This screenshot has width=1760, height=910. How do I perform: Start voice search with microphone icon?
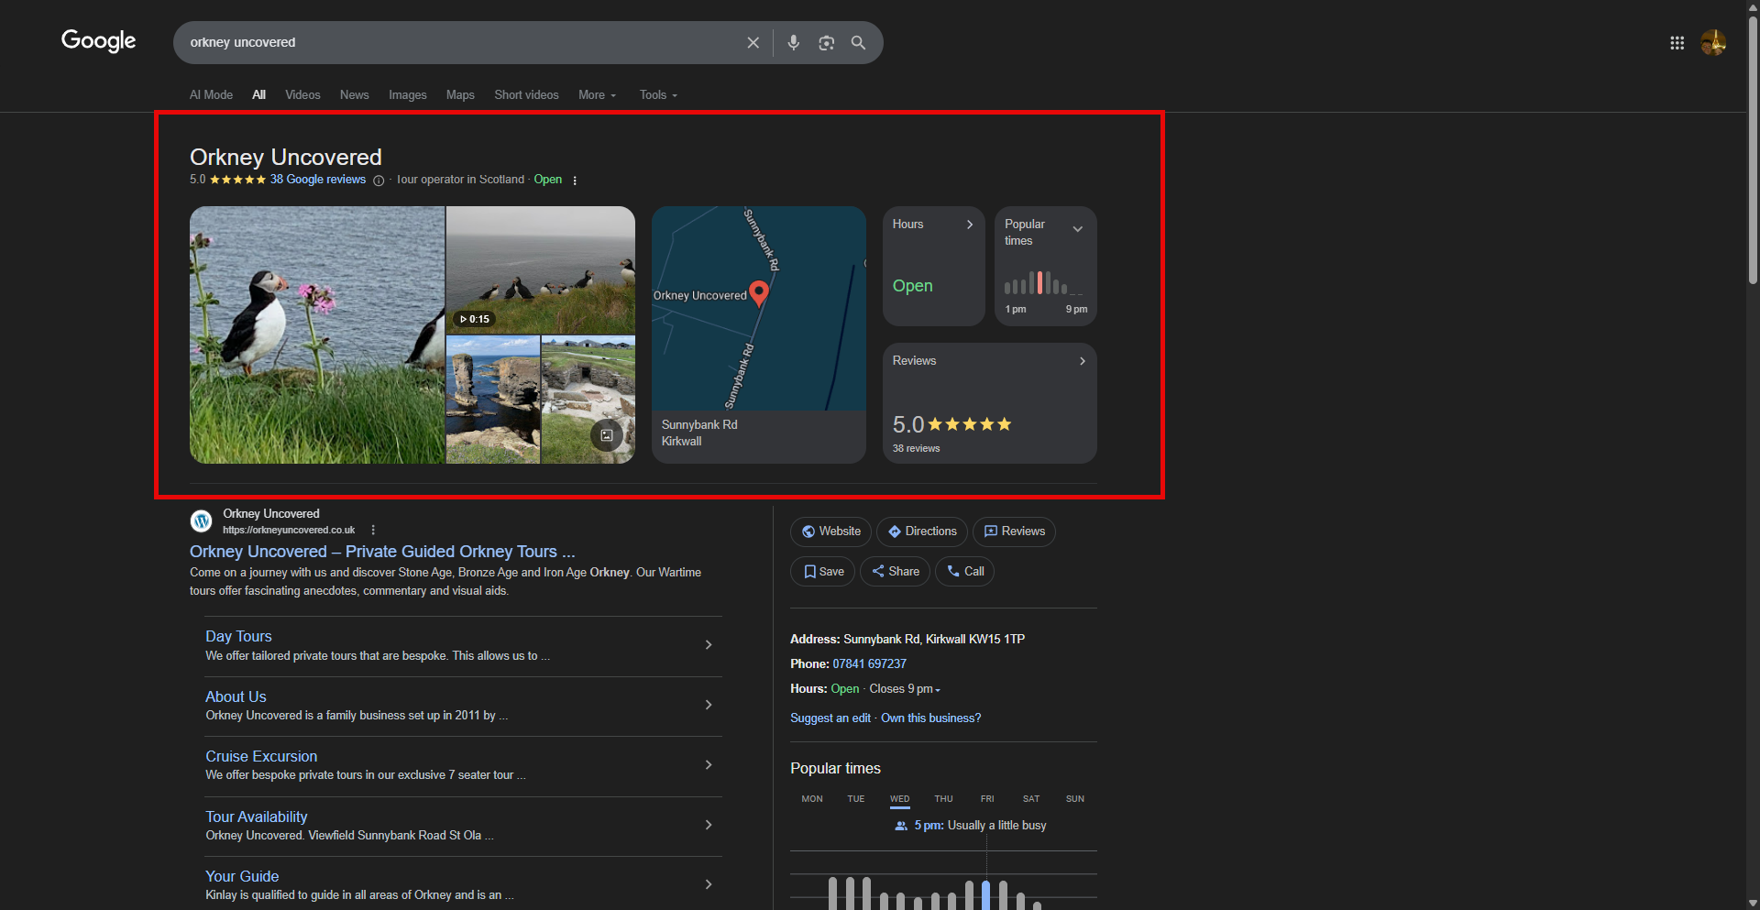pyautogui.click(x=794, y=43)
